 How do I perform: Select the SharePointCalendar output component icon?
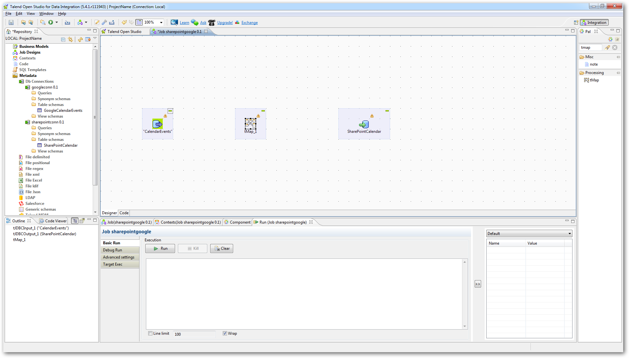(x=364, y=124)
